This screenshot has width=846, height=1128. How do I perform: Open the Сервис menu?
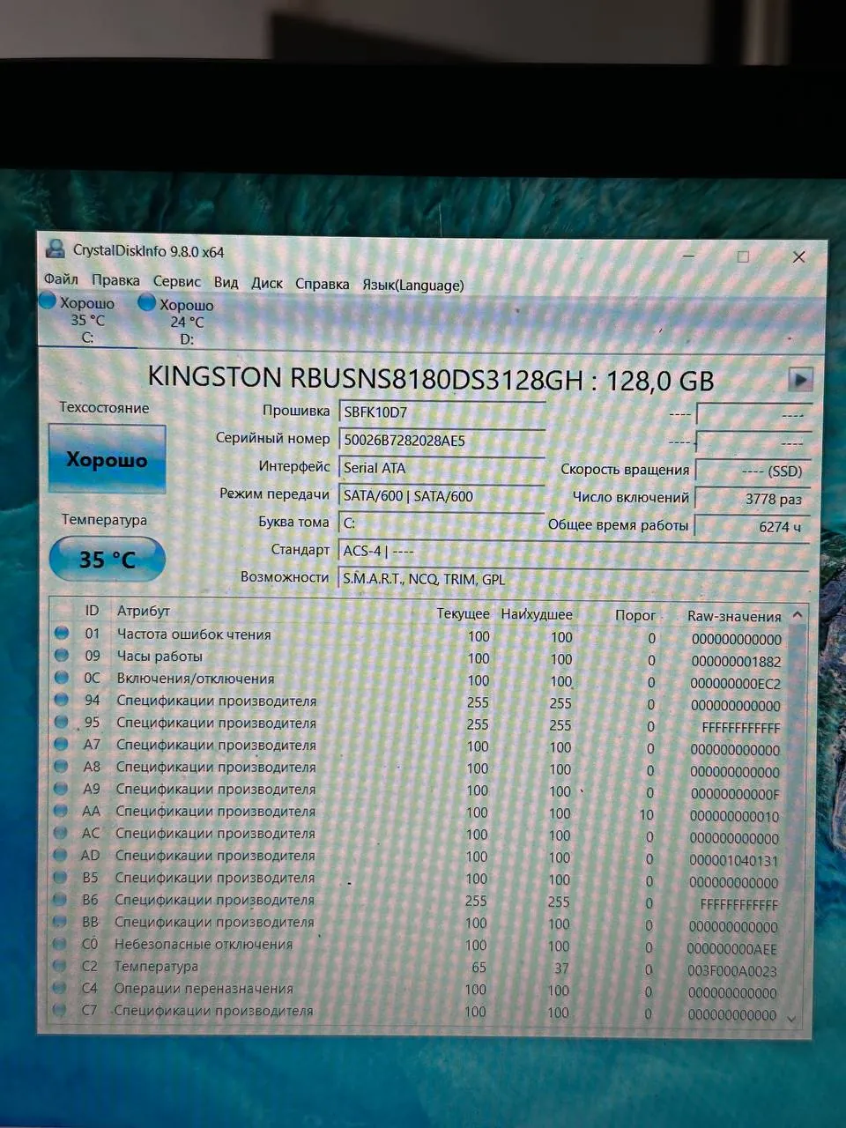click(x=177, y=281)
